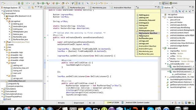Screen dimensions: 196x110
Task: Switch to the MainActivity.java editor tab
Action: pyautogui.click(x=99, y=7)
